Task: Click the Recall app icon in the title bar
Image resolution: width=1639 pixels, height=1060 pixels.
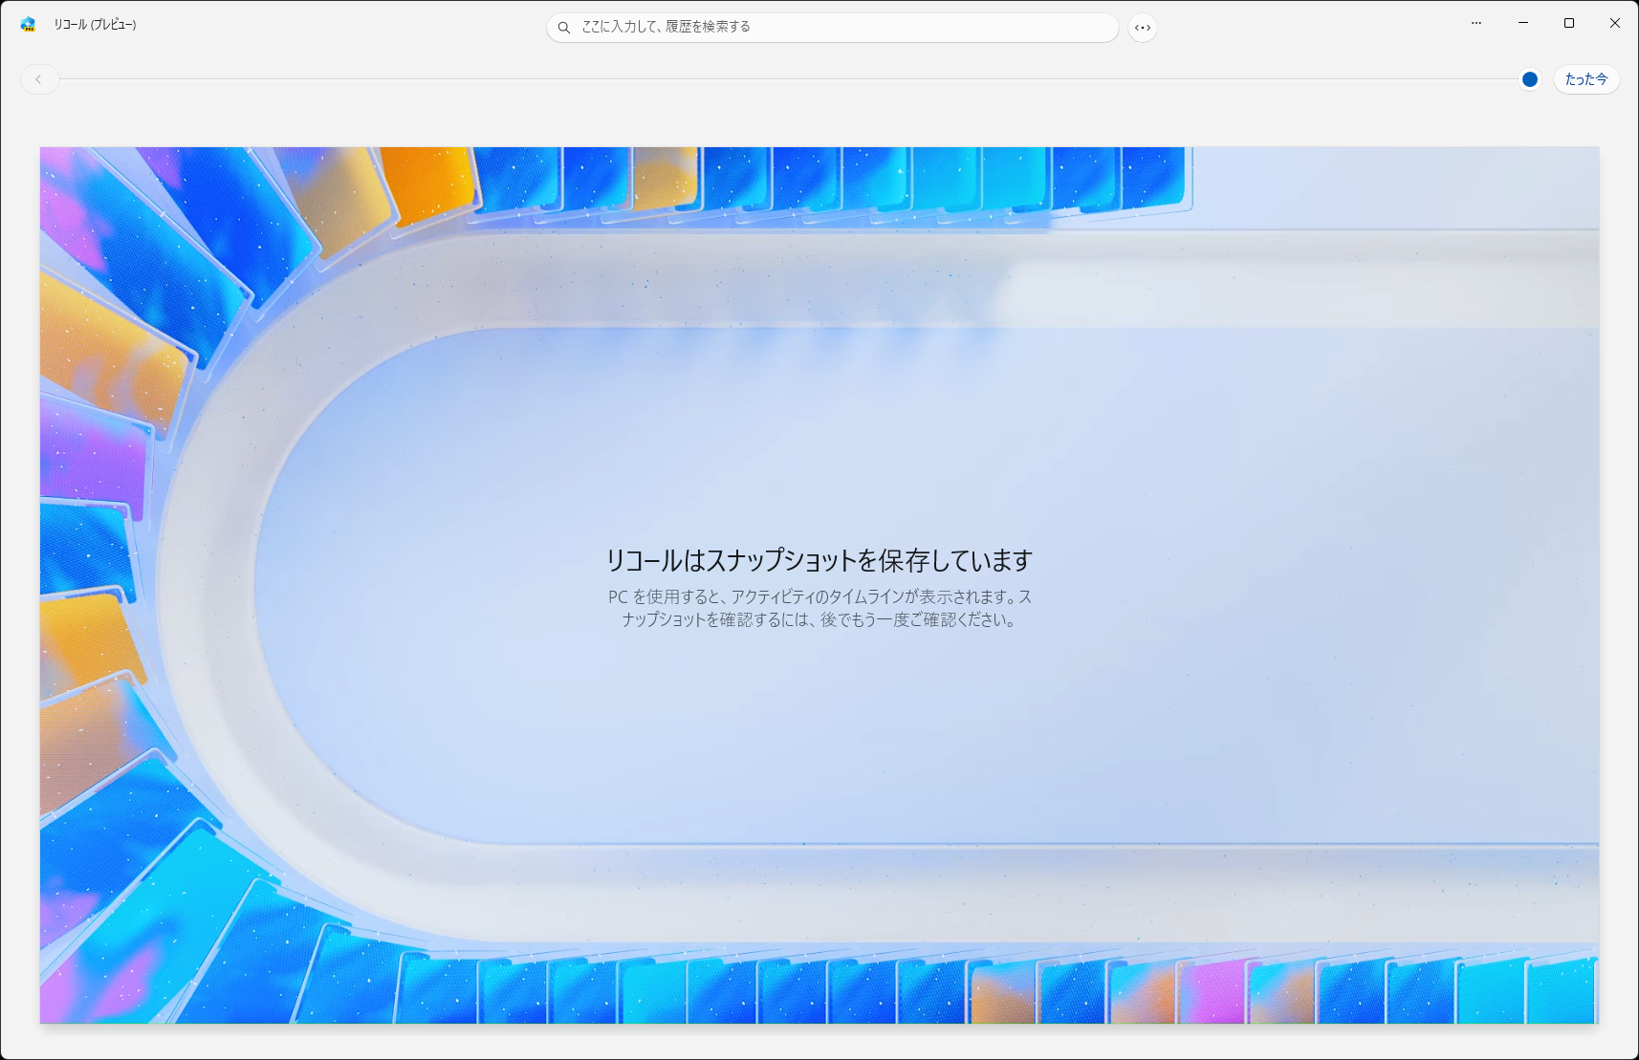Action: (x=26, y=26)
